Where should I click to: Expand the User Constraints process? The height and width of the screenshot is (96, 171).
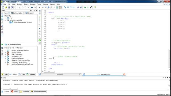pyautogui.click(x=5, y=54)
